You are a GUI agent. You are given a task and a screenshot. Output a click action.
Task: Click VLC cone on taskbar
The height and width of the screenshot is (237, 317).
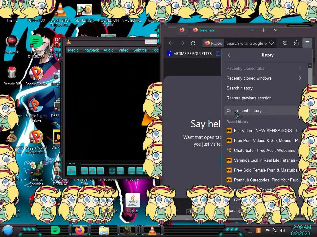pyautogui.click(x=152, y=230)
